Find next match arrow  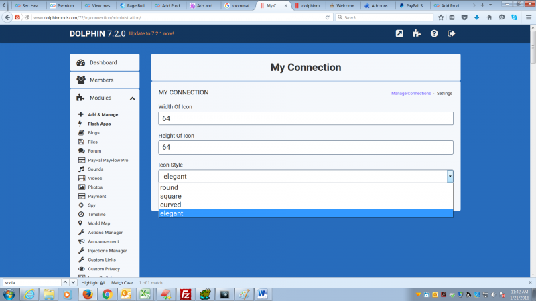pos(73,282)
